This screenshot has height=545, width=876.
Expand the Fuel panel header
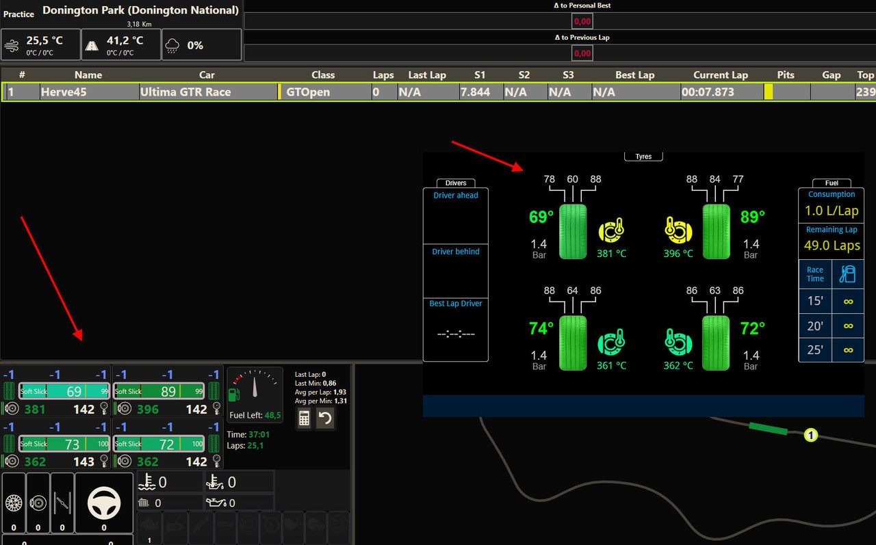pos(831,183)
